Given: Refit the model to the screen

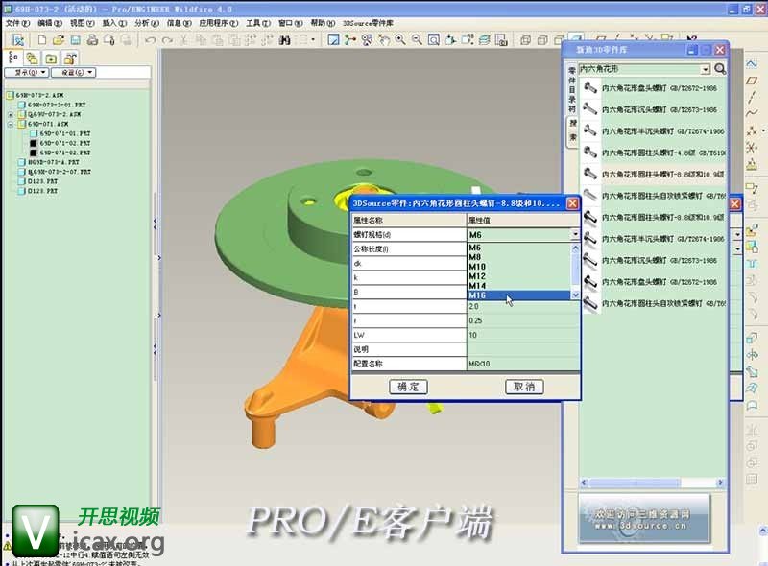Looking at the screenshot, I should tap(434, 40).
